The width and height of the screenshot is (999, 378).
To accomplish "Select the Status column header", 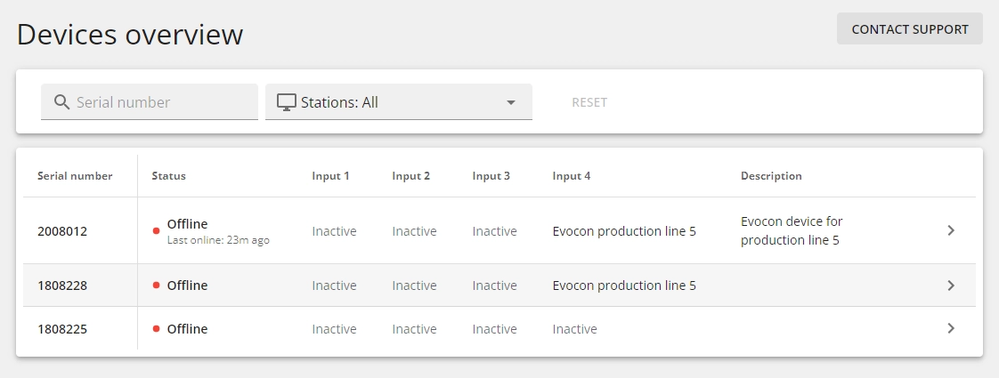I will click(169, 175).
